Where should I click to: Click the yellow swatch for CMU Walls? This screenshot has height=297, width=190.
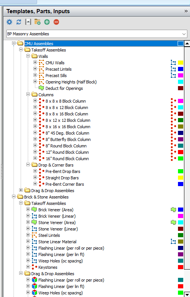click(181, 63)
